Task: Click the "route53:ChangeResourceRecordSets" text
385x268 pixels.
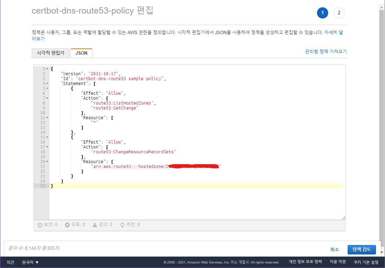Action: coord(134,152)
